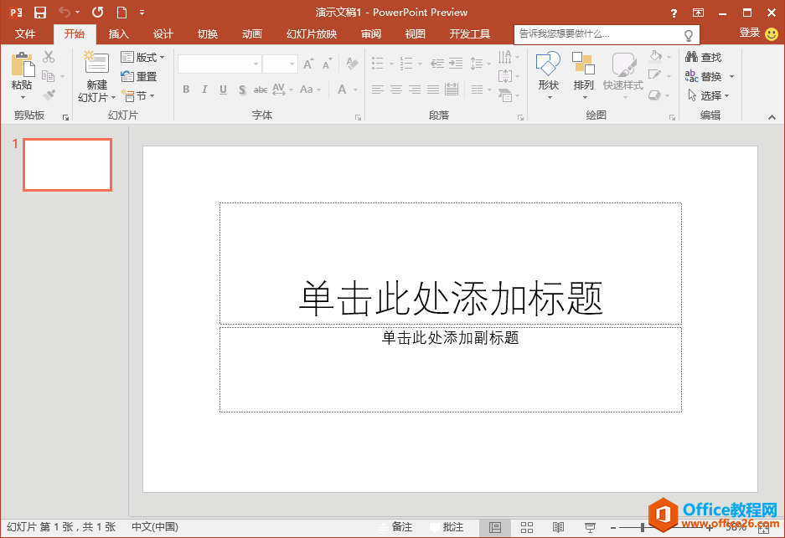This screenshot has height=538, width=785.
Task: Click the Help question mark icon
Action: pyautogui.click(x=674, y=13)
